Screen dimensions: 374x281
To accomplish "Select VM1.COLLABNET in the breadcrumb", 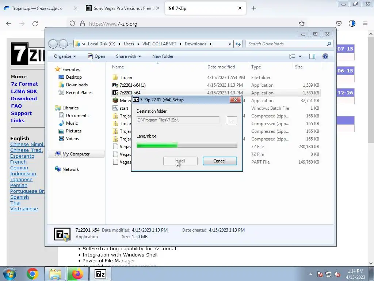I will 159,44.
